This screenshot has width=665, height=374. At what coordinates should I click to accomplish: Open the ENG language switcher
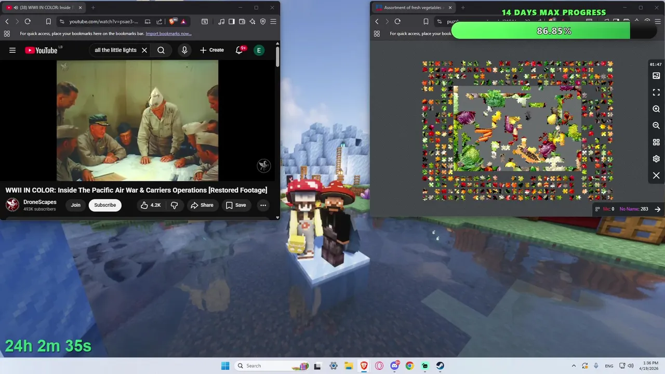coord(609,366)
